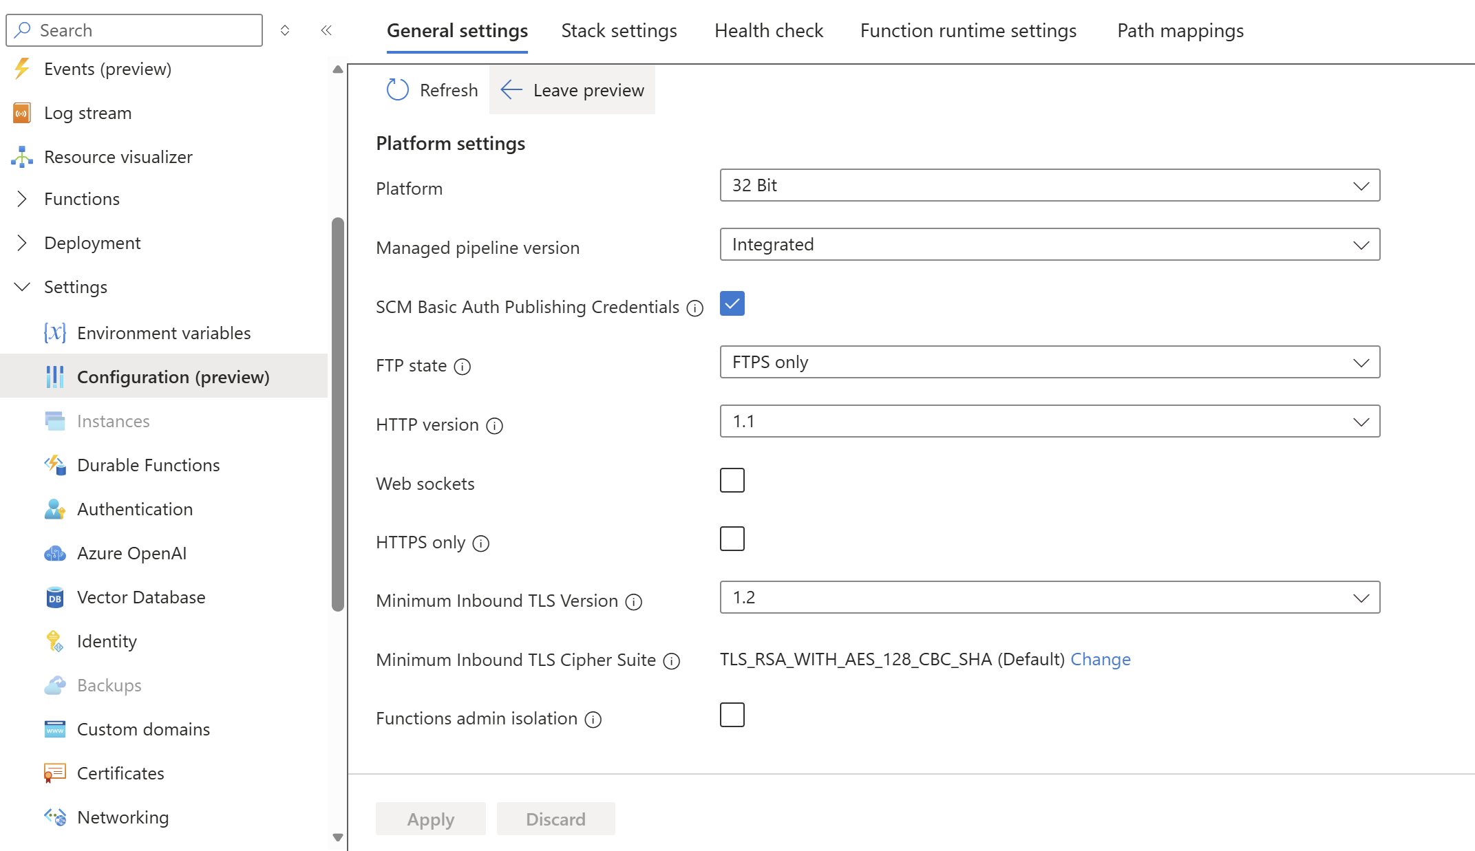1475x851 pixels.
Task: Click the Azure OpenAI icon
Action: 55,553
